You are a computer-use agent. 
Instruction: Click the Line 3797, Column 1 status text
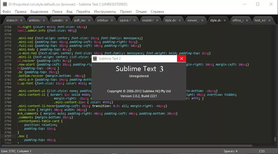(x=16, y=151)
